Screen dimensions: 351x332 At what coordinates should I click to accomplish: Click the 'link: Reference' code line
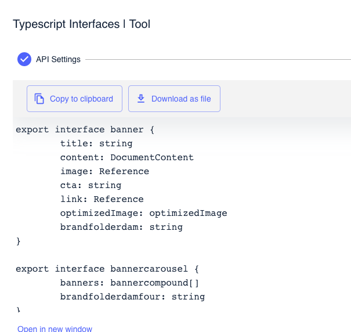point(102,199)
